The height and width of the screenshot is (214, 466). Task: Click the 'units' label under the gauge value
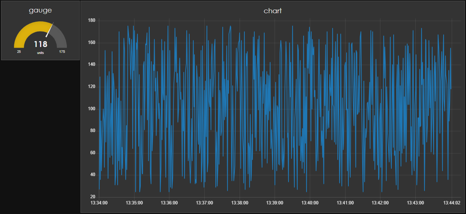(x=40, y=52)
